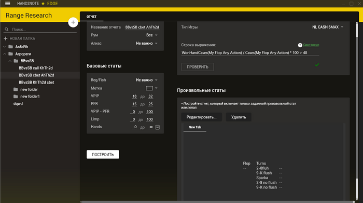Screen dimensions: 363x203
Task: Add new report with plus button
Action: [x=73, y=22]
